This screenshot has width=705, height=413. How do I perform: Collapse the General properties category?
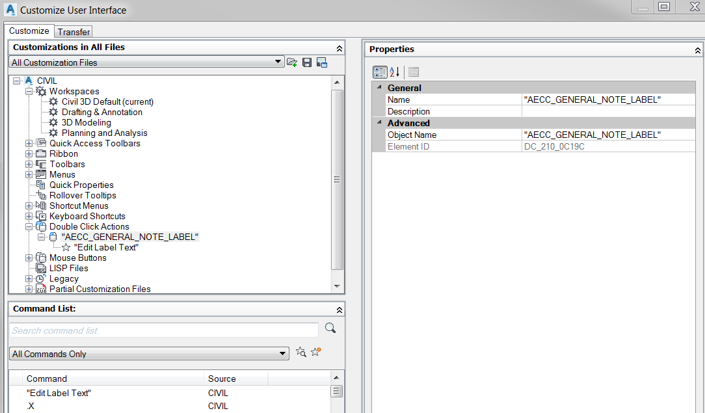tap(379, 87)
